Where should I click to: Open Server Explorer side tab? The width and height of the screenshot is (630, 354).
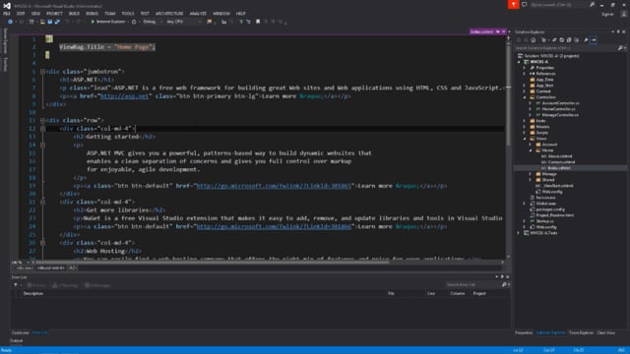[5, 40]
